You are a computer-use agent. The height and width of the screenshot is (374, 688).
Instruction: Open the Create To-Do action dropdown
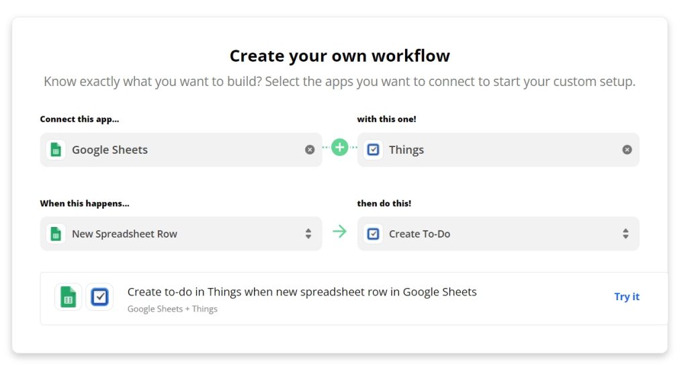pyautogui.click(x=498, y=234)
